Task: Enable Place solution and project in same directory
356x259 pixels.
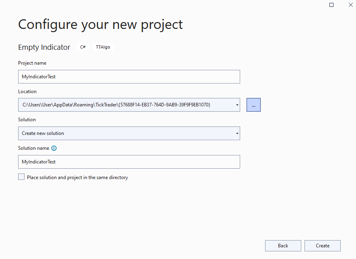Action: tap(21, 177)
